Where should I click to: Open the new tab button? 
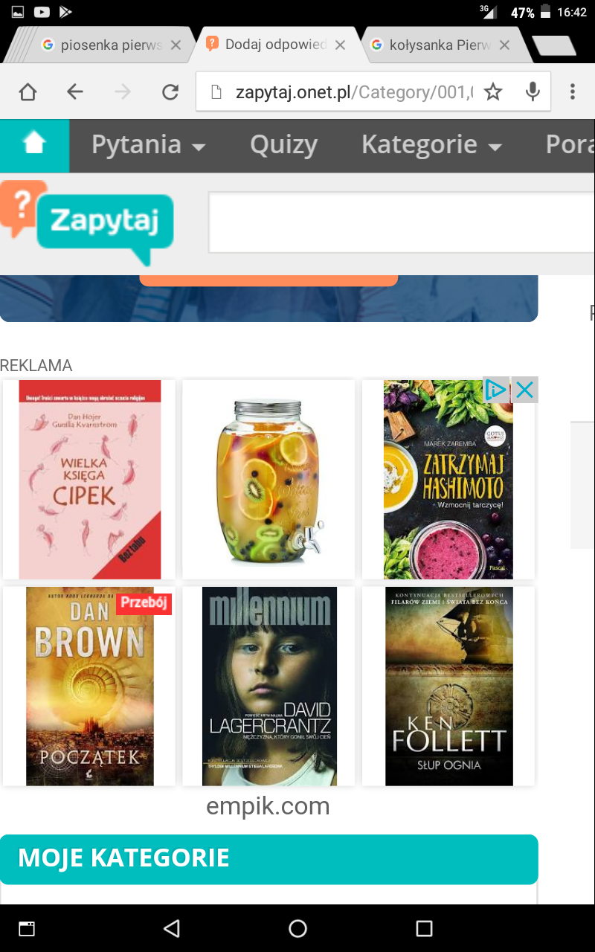[x=555, y=46]
